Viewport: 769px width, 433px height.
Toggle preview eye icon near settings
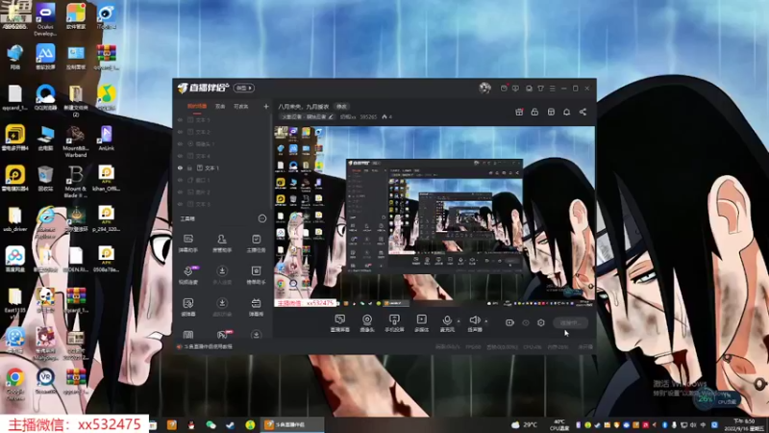[x=526, y=322]
